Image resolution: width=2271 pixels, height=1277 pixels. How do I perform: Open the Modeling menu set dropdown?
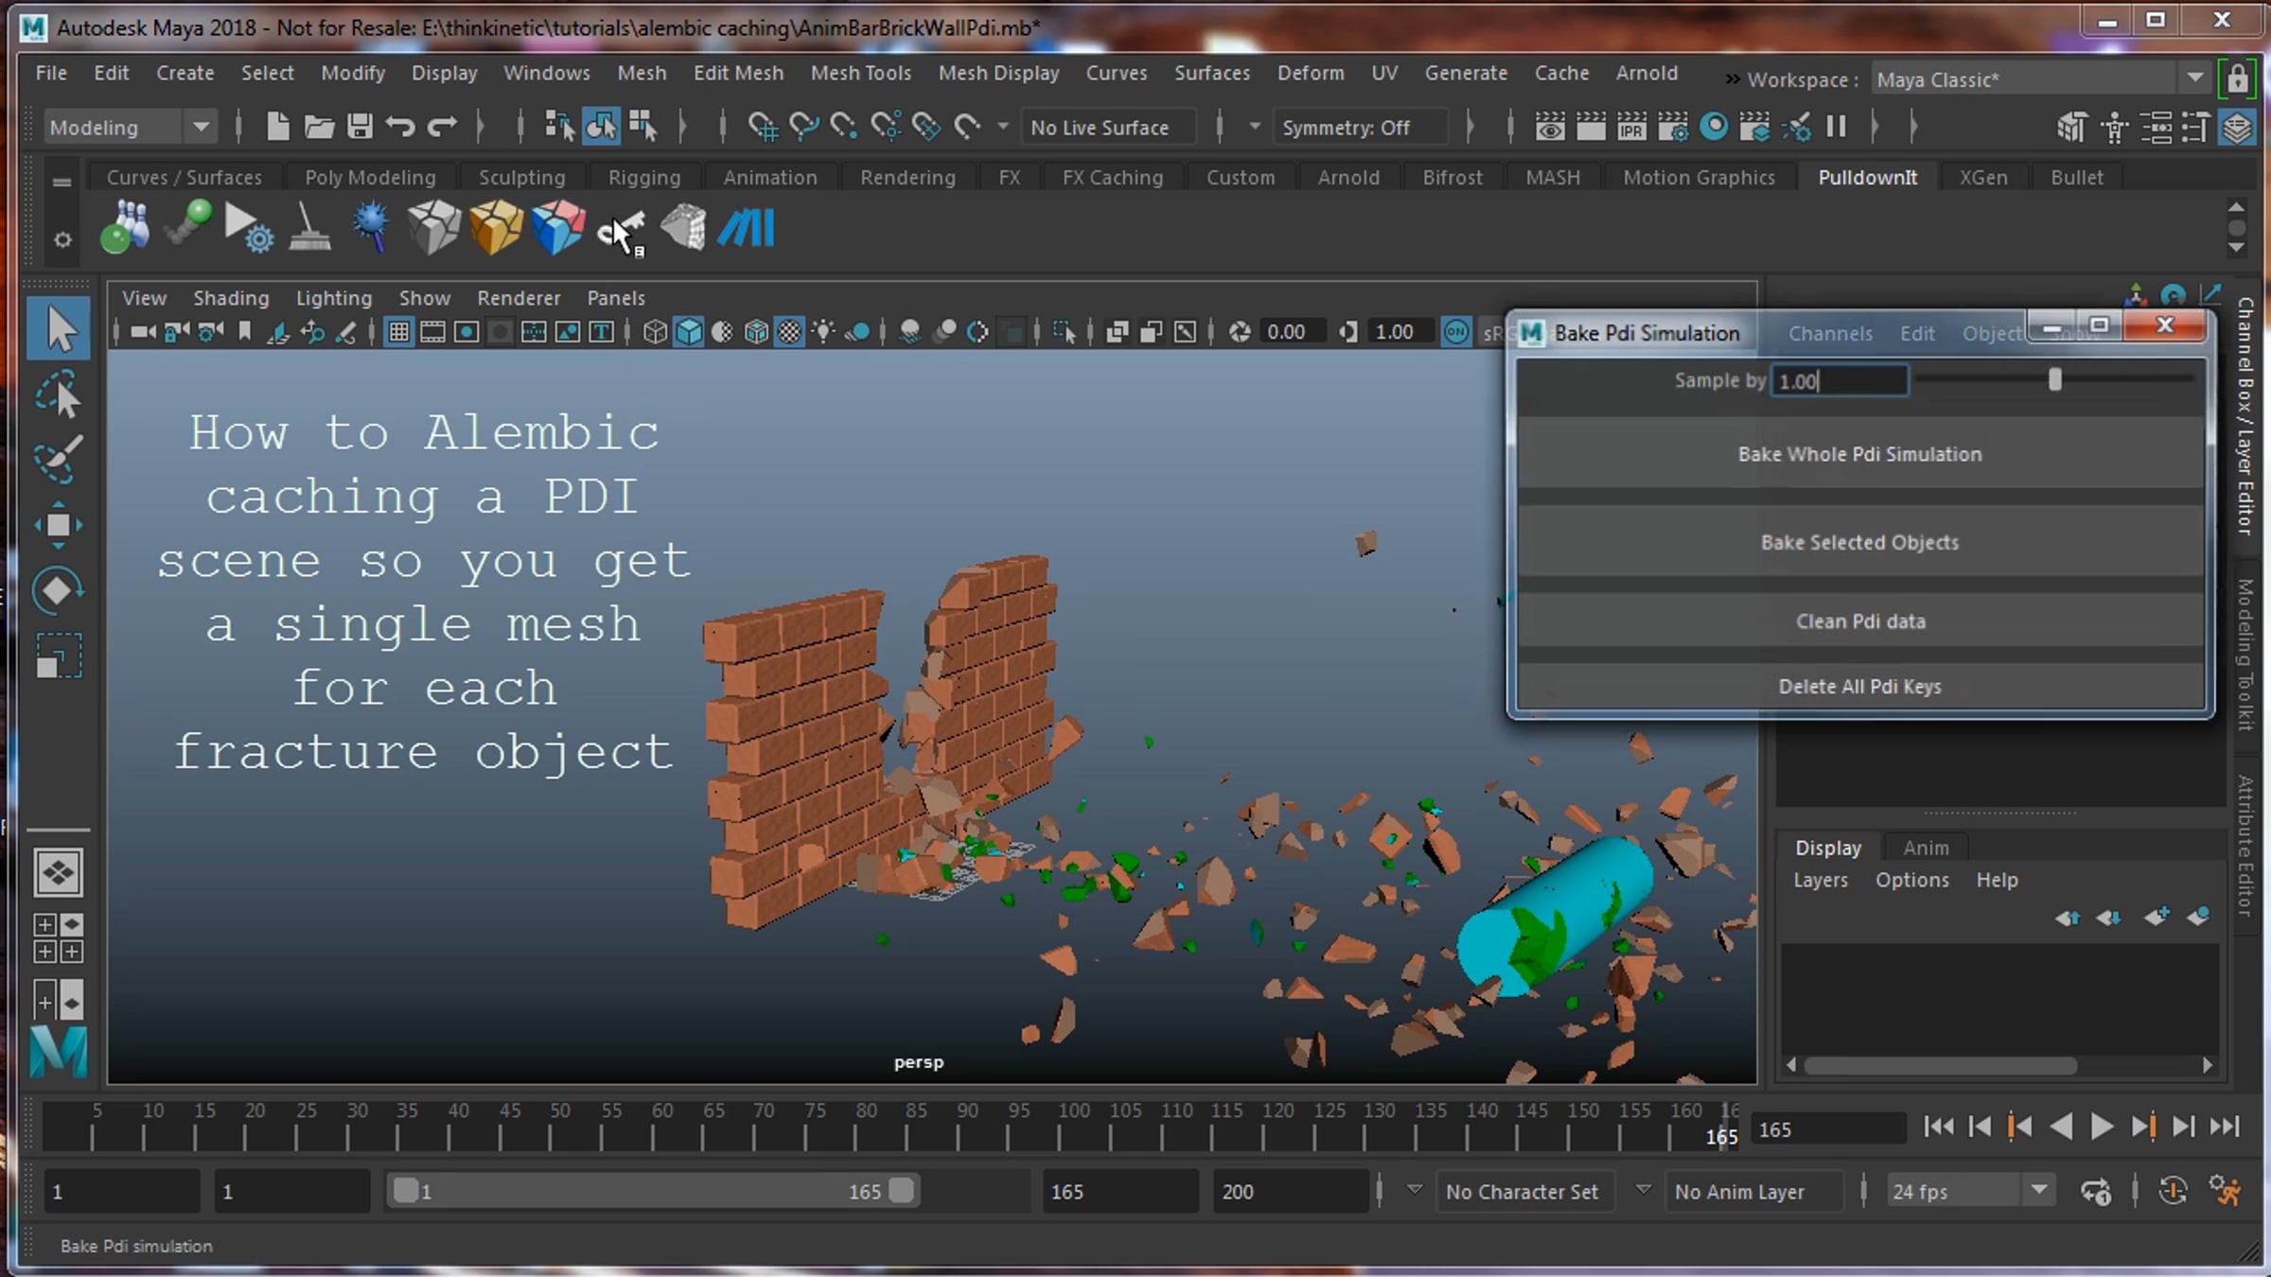click(131, 127)
